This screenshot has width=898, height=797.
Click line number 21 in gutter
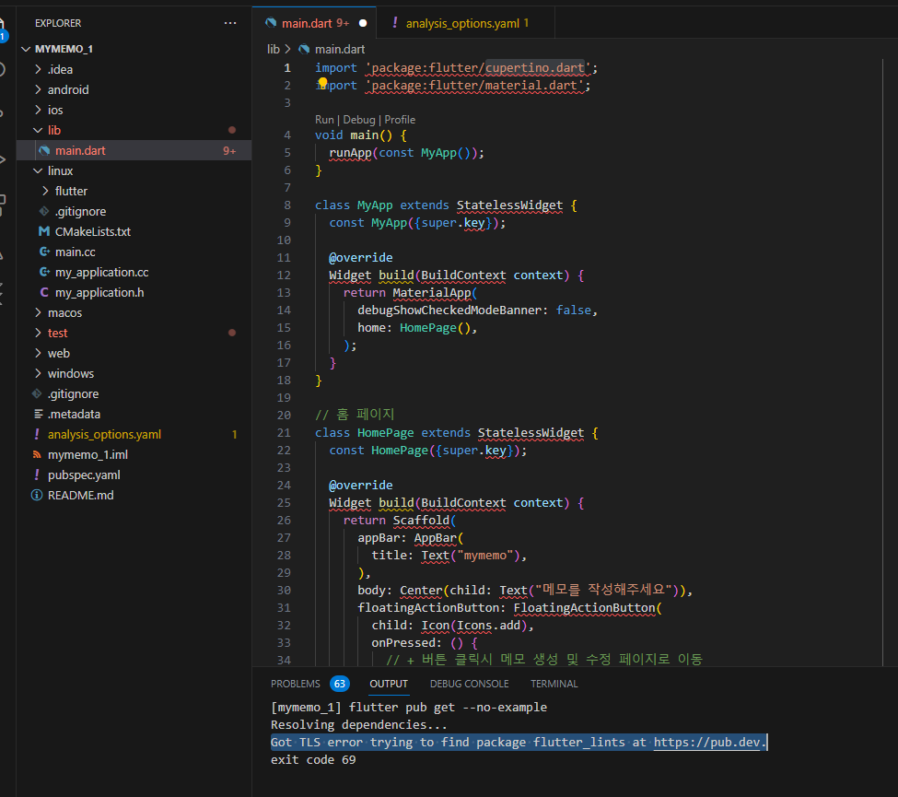pos(284,433)
